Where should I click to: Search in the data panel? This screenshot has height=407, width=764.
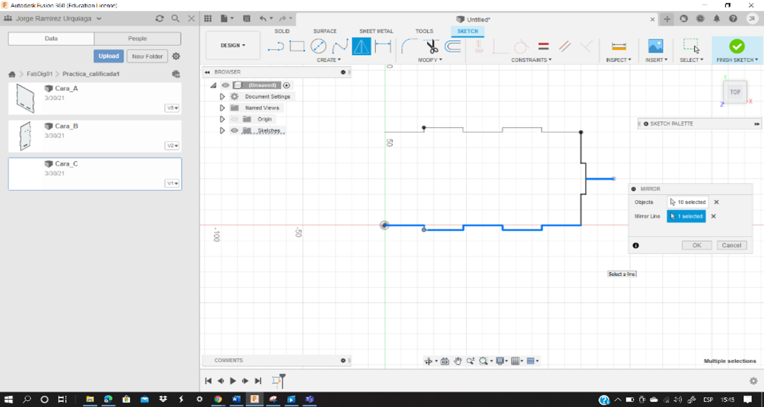(175, 19)
